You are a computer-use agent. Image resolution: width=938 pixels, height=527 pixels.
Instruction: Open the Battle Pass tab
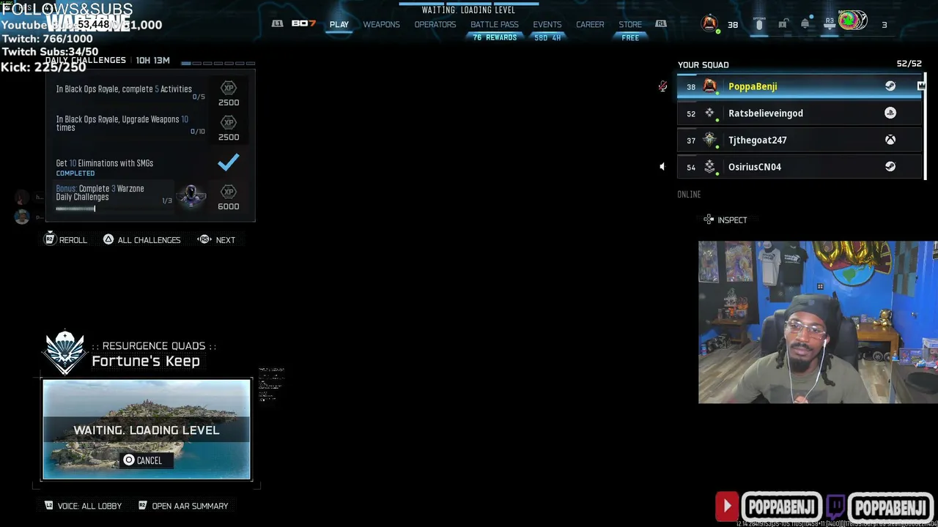(x=495, y=24)
